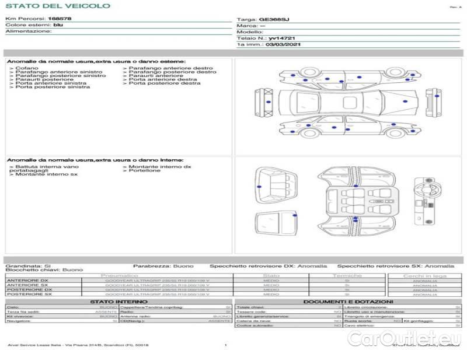Click 'Parafango posteriore sinistro' entry
The image size is (467, 350).
57,76
